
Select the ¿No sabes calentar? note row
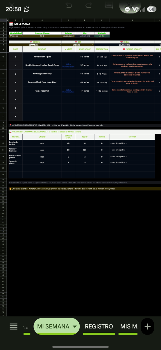click(x=84, y=189)
